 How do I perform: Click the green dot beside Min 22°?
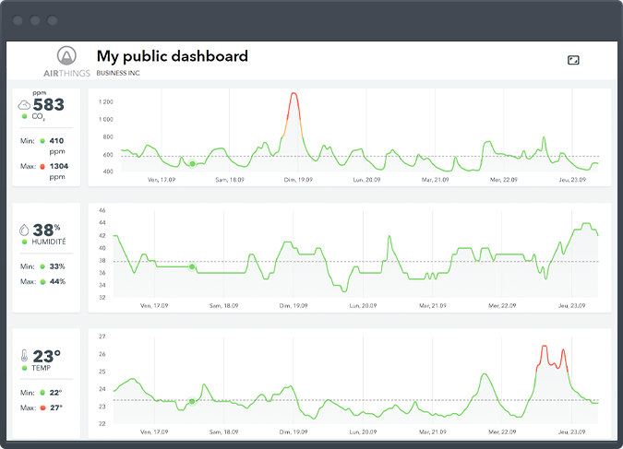(x=42, y=393)
